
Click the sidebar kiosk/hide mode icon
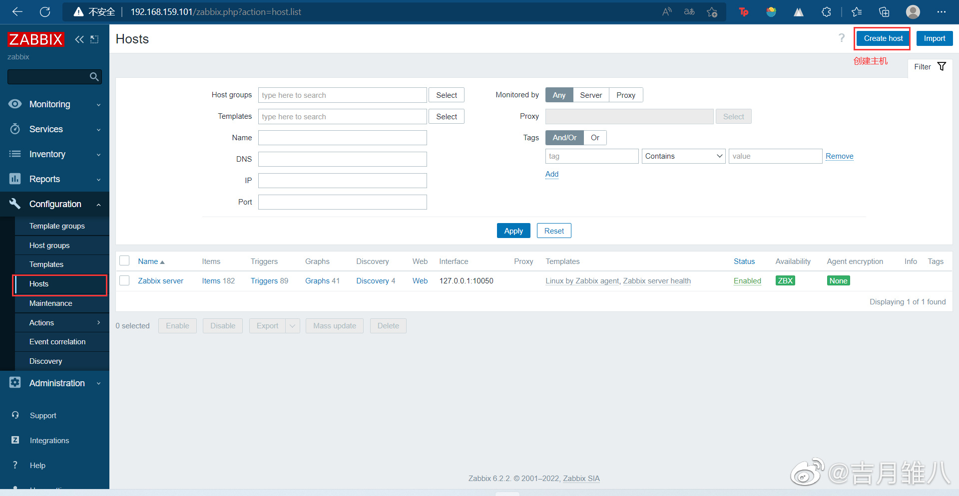[94, 39]
